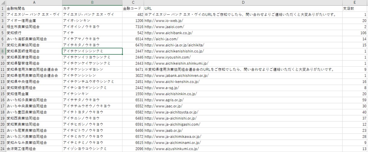The height and width of the screenshot is (152, 368).
Task: Select cell with code 6552
Action: (x=133, y=106)
